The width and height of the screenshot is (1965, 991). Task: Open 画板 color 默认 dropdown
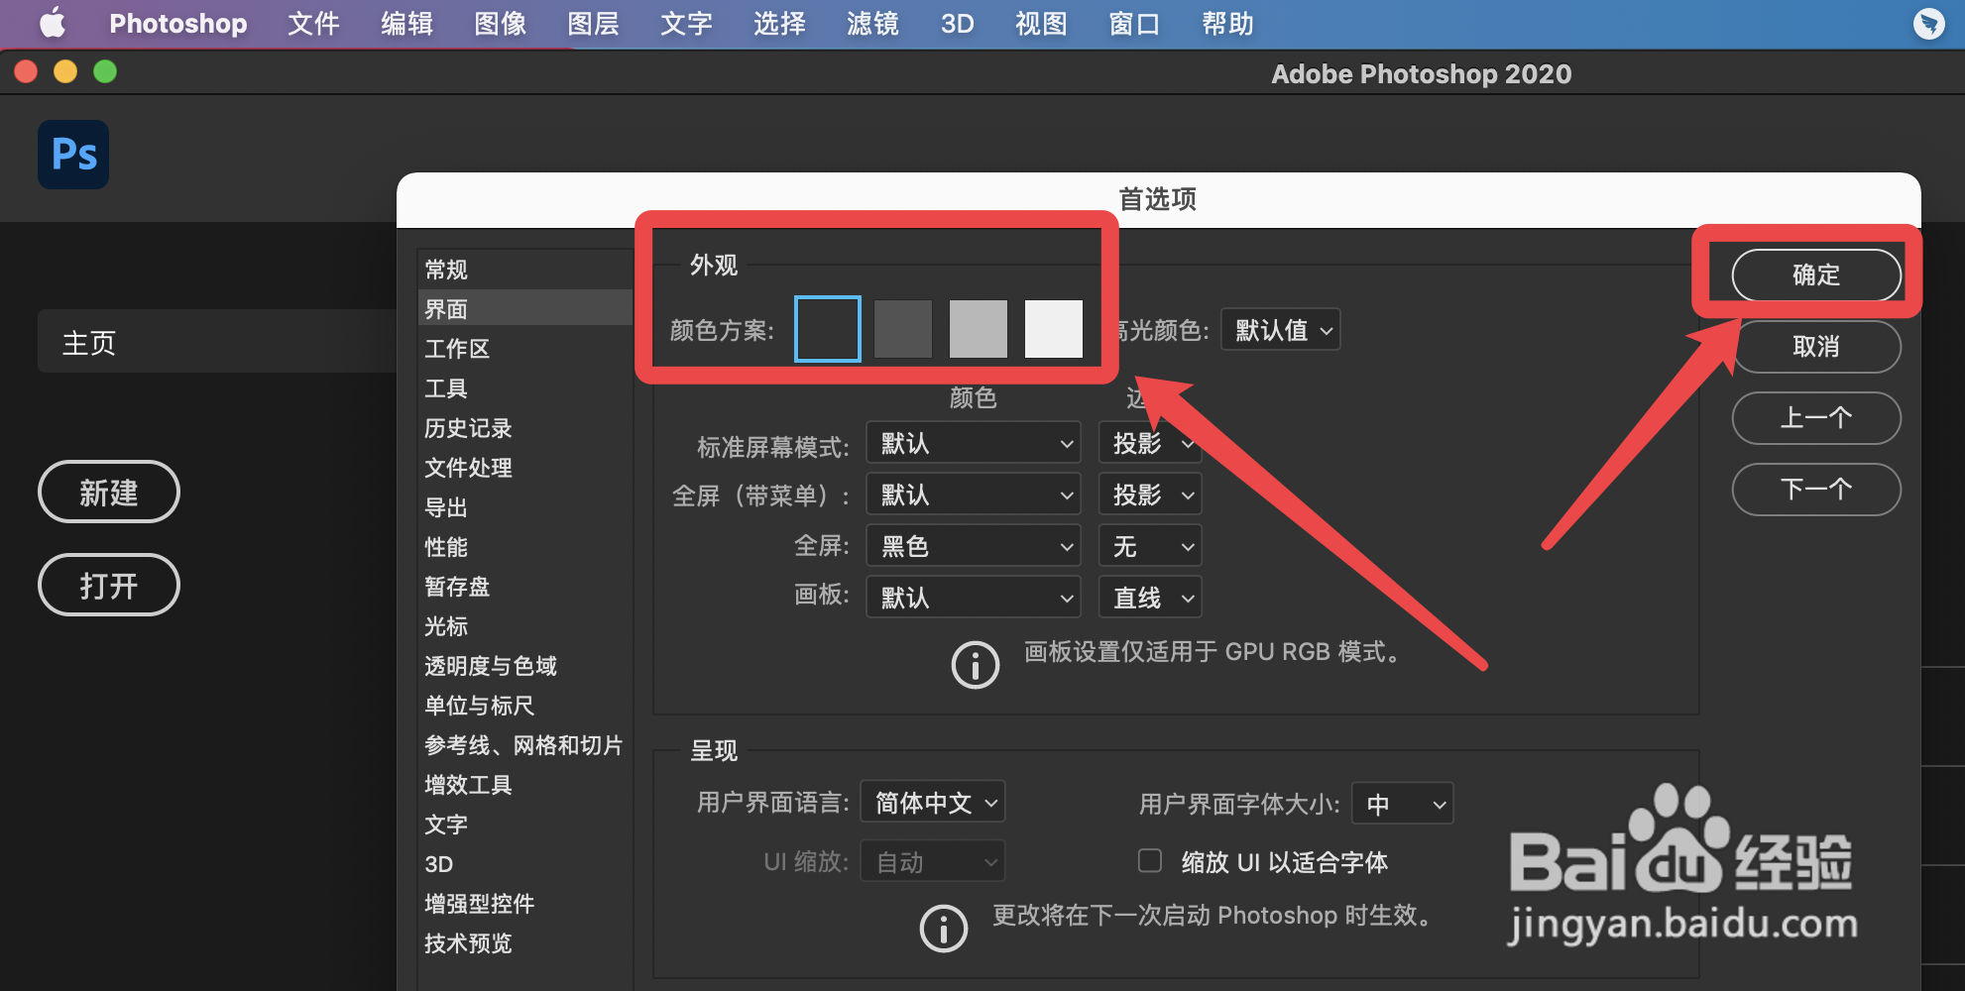tap(974, 598)
